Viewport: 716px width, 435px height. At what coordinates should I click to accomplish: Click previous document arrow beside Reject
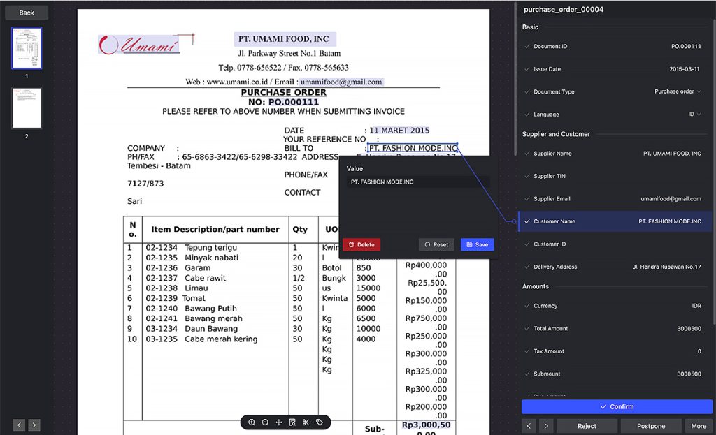[x=529, y=426]
